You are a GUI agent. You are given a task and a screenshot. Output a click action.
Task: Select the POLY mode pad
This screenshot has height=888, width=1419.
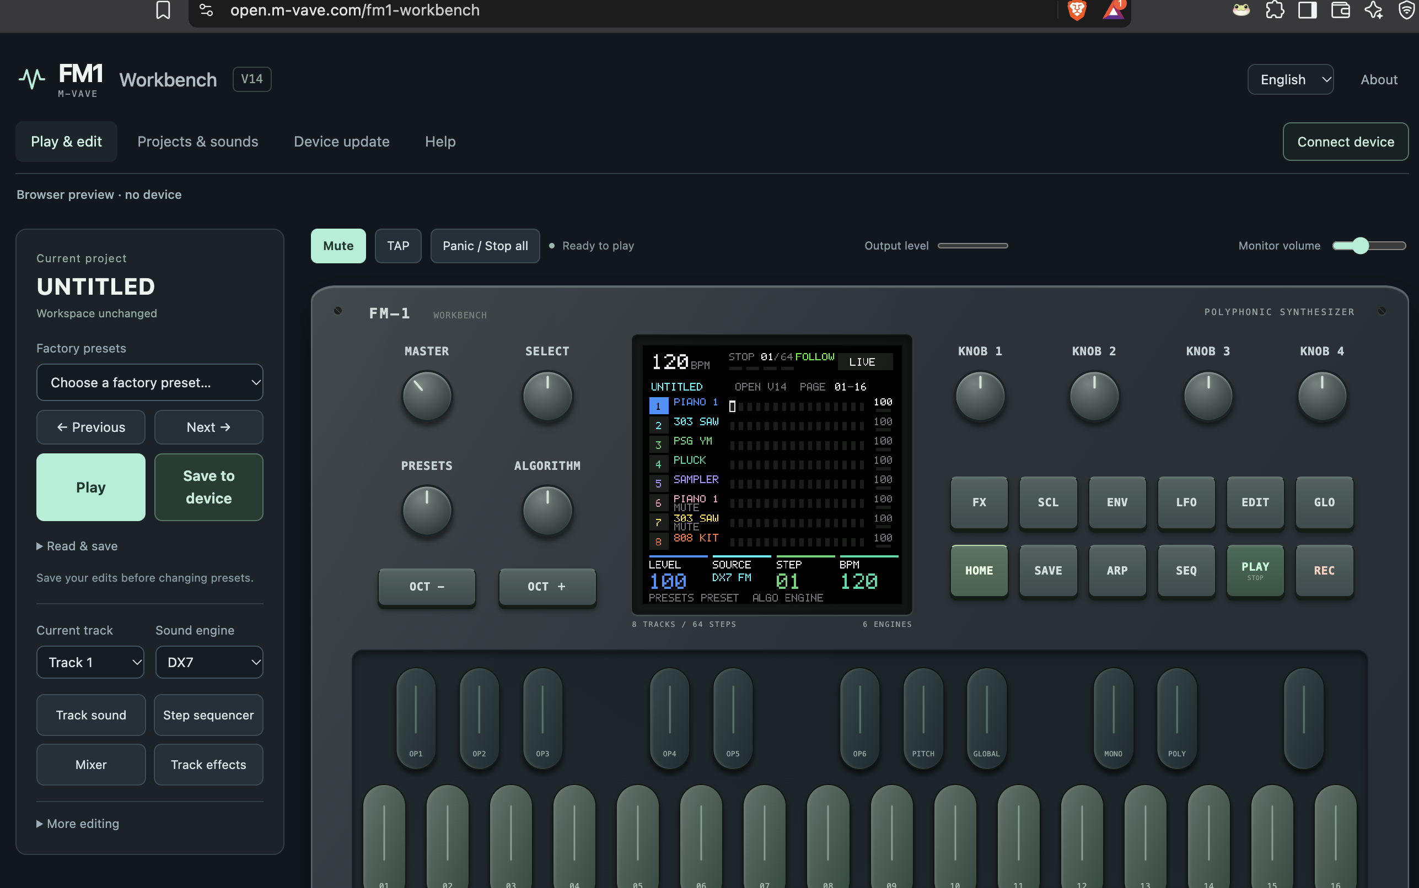click(1176, 718)
